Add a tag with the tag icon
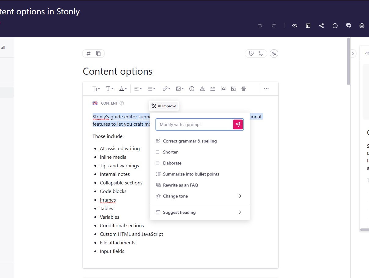The width and height of the screenshot is (369, 278). pyautogui.click(x=251, y=54)
